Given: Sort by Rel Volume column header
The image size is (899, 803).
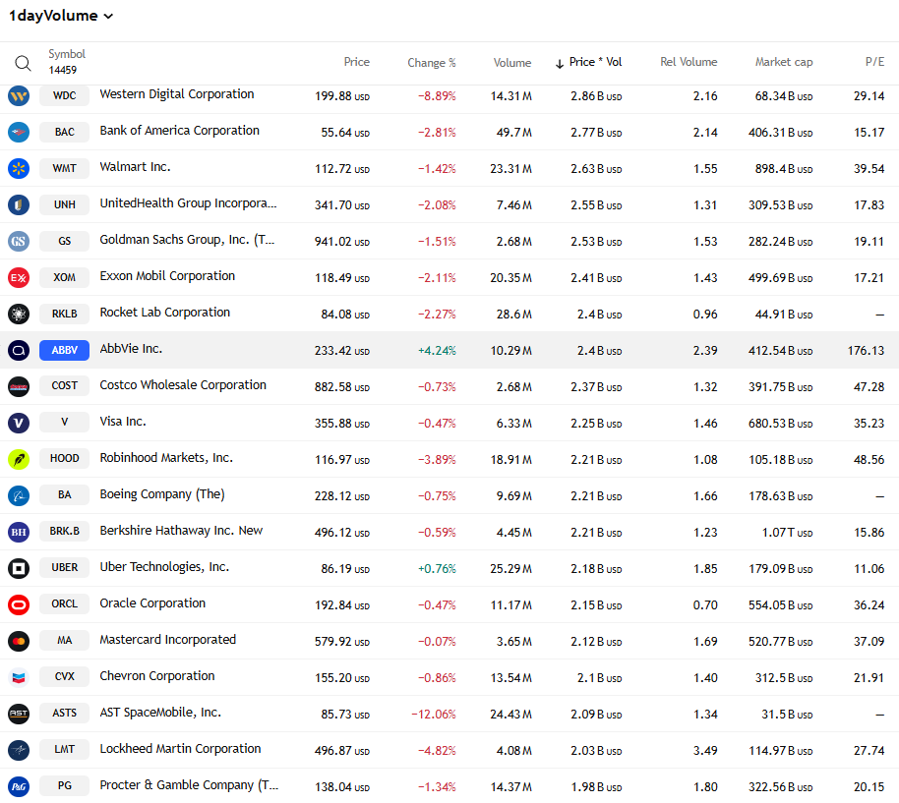Looking at the screenshot, I should (688, 62).
